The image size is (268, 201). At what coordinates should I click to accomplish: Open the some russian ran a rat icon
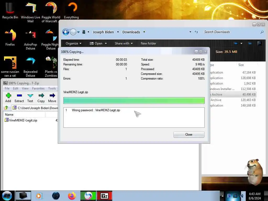click(10, 67)
